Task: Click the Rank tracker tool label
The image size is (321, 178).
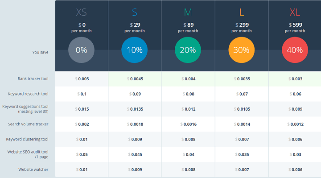Action: click(x=33, y=79)
